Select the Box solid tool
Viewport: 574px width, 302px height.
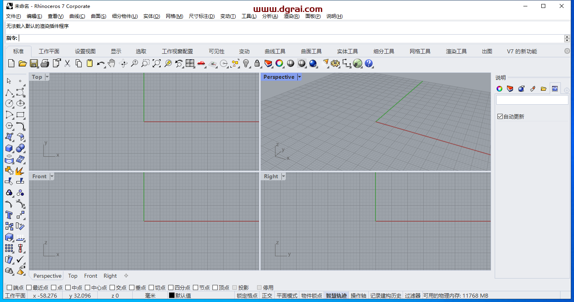click(9, 148)
